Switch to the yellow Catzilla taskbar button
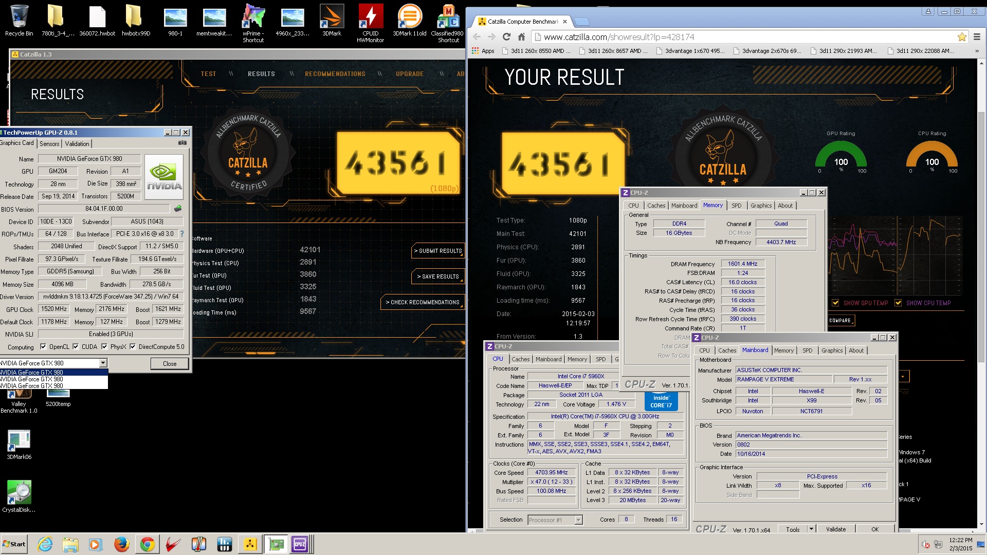The height and width of the screenshot is (555, 987). point(250,544)
